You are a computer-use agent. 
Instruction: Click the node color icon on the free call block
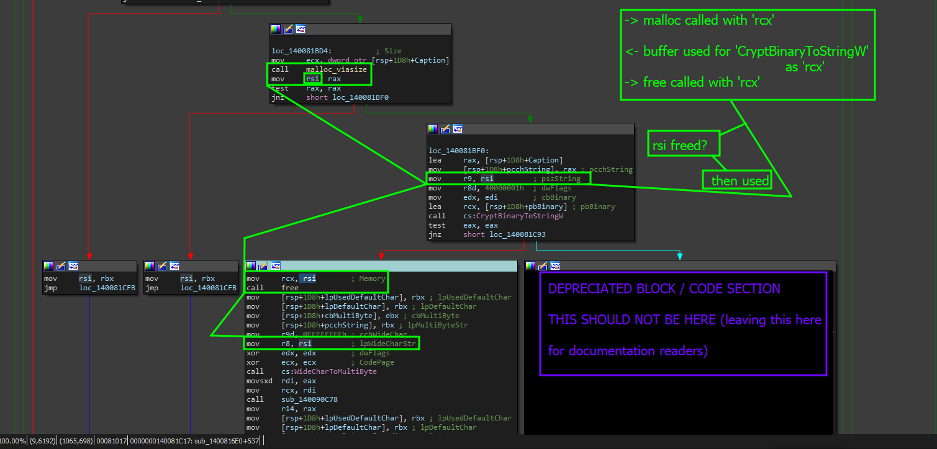point(251,266)
